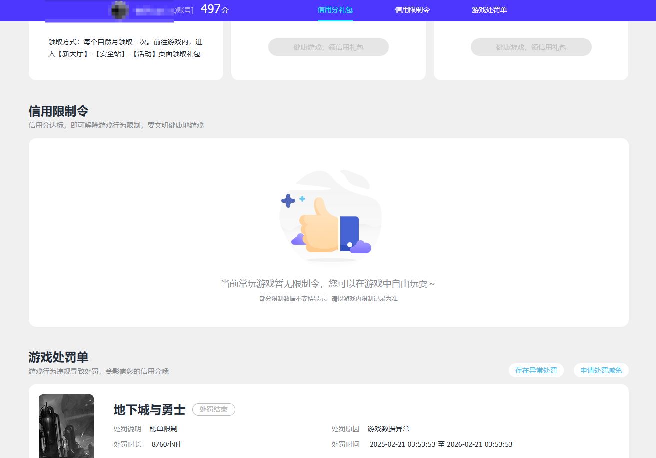Click the blurred user avatar in header
656x458 pixels.
[120, 10]
